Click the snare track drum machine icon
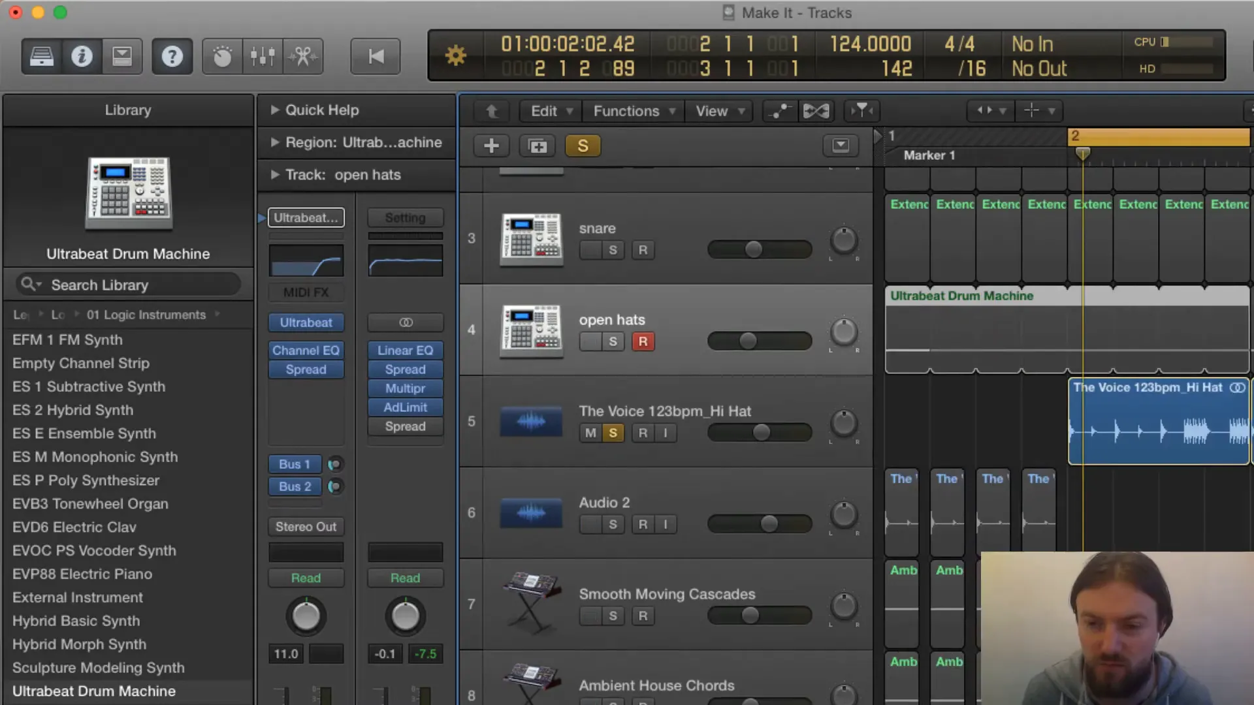 [532, 239]
